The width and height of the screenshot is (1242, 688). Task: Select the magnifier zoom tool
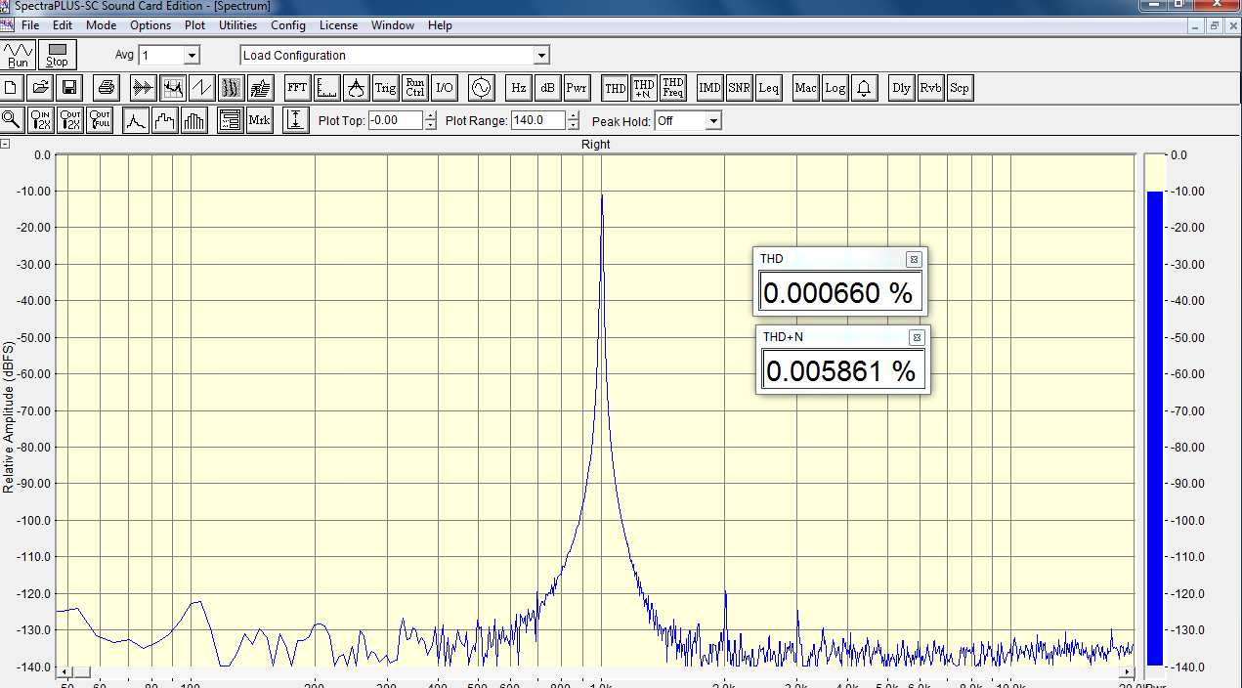click(12, 120)
